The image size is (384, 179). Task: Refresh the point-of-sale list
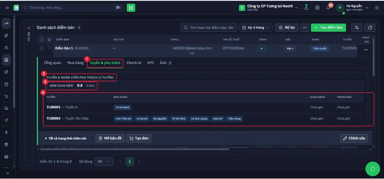pos(370,27)
